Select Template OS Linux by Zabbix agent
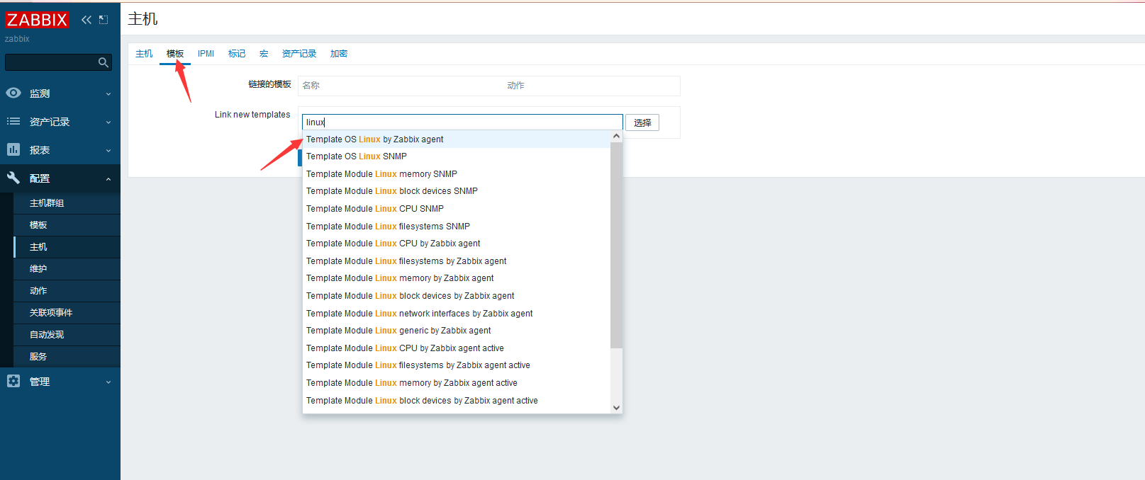The width and height of the screenshot is (1145, 480). pyautogui.click(x=457, y=139)
